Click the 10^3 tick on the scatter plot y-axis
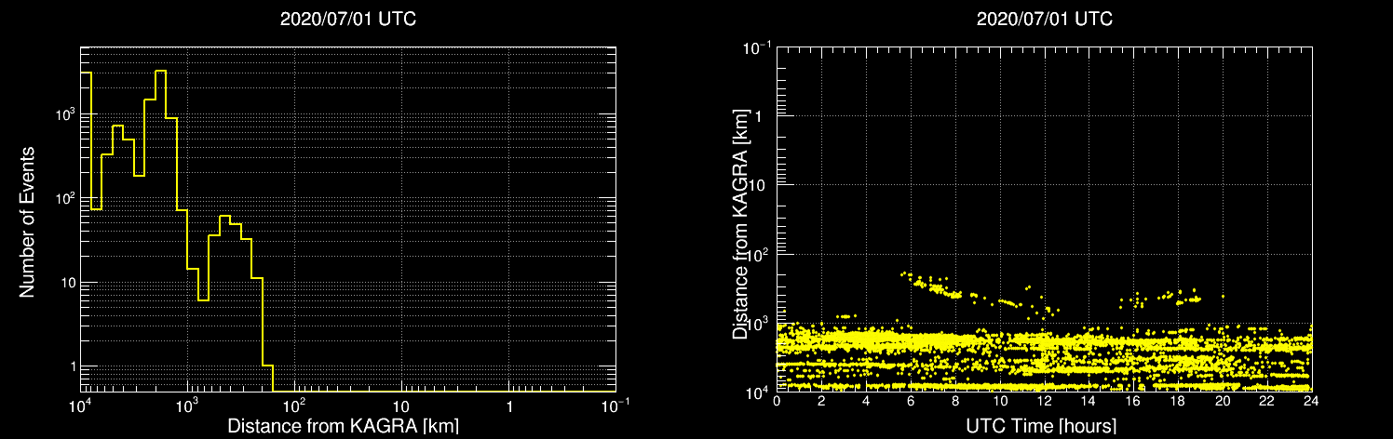The image size is (1393, 439). (758, 322)
